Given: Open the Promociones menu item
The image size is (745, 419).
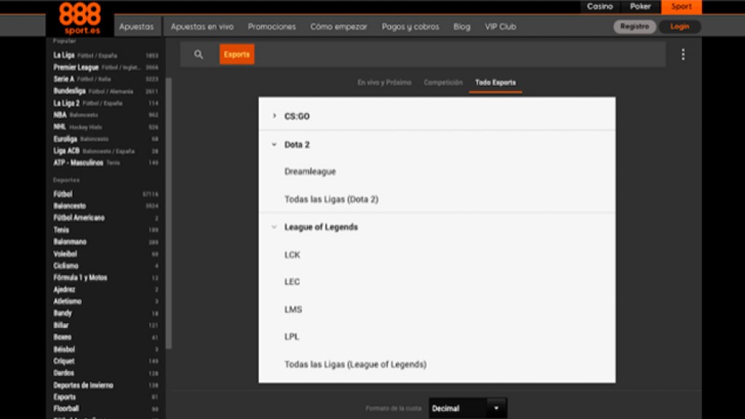Looking at the screenshot, I should tap(271, 25).
